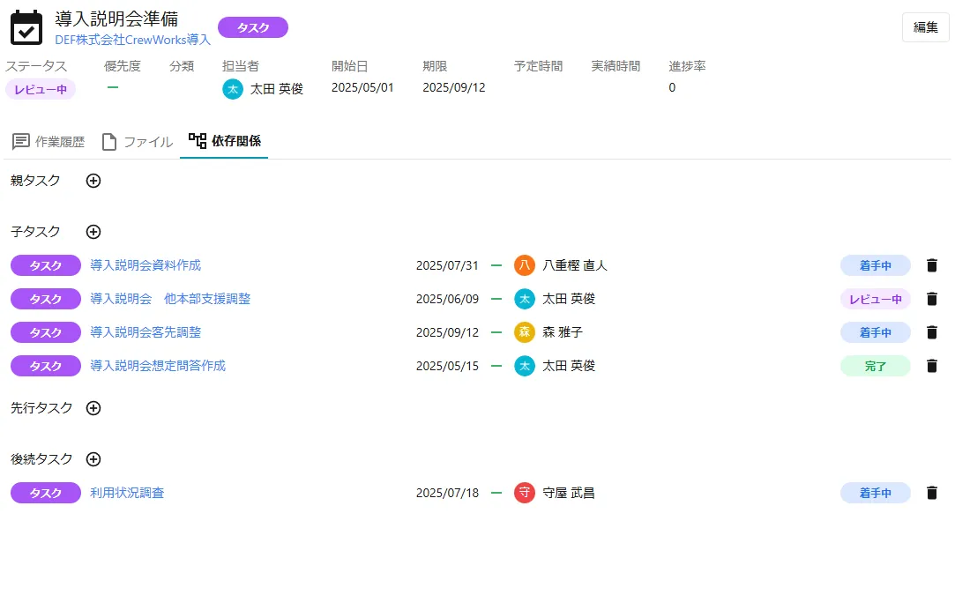This screenshot has width=955, height=610.
Task: Remove 利用状況調査 successor with trash icon
Action: point(932,493)
